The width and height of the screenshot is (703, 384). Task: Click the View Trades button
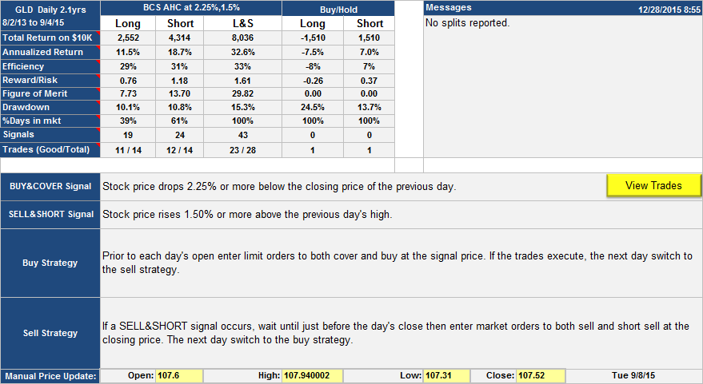653,186
